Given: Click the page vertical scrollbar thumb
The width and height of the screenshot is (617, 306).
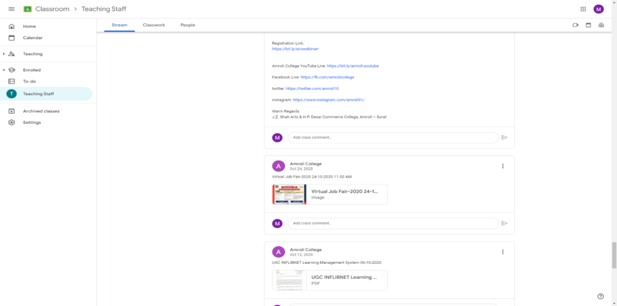Looking at the screenshot, I should click(x=614, y=255).
